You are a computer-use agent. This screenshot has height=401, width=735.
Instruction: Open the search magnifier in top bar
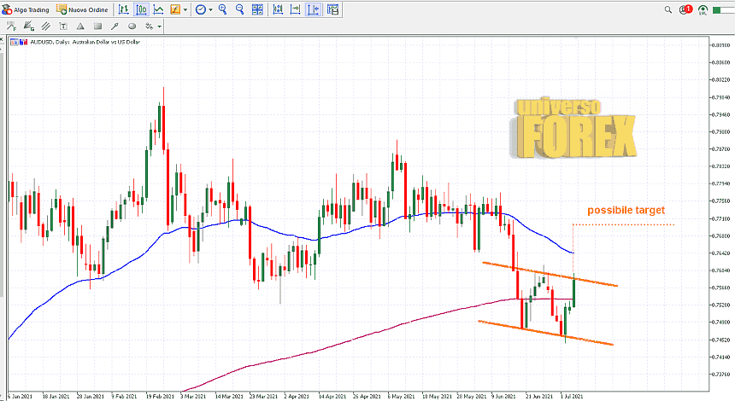tap(667, 9)
